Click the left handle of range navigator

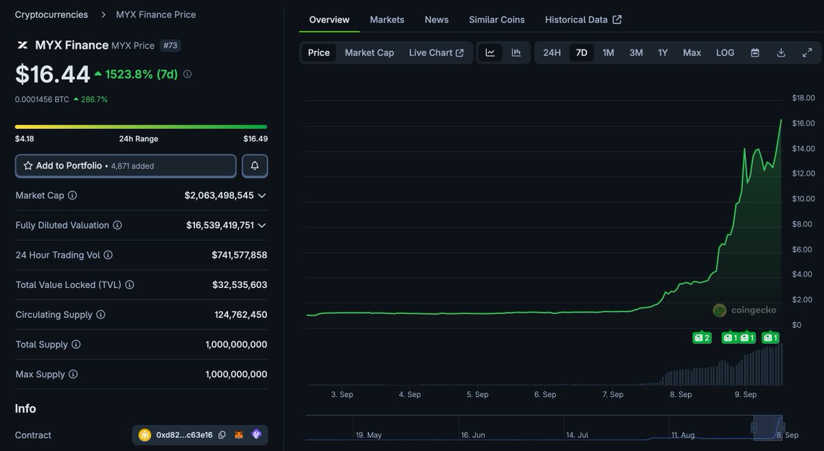753,428
